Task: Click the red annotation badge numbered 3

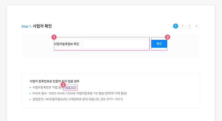Action: (168, 37)
